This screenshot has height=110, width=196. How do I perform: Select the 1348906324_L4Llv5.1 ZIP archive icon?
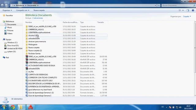(x=27, y=60)
